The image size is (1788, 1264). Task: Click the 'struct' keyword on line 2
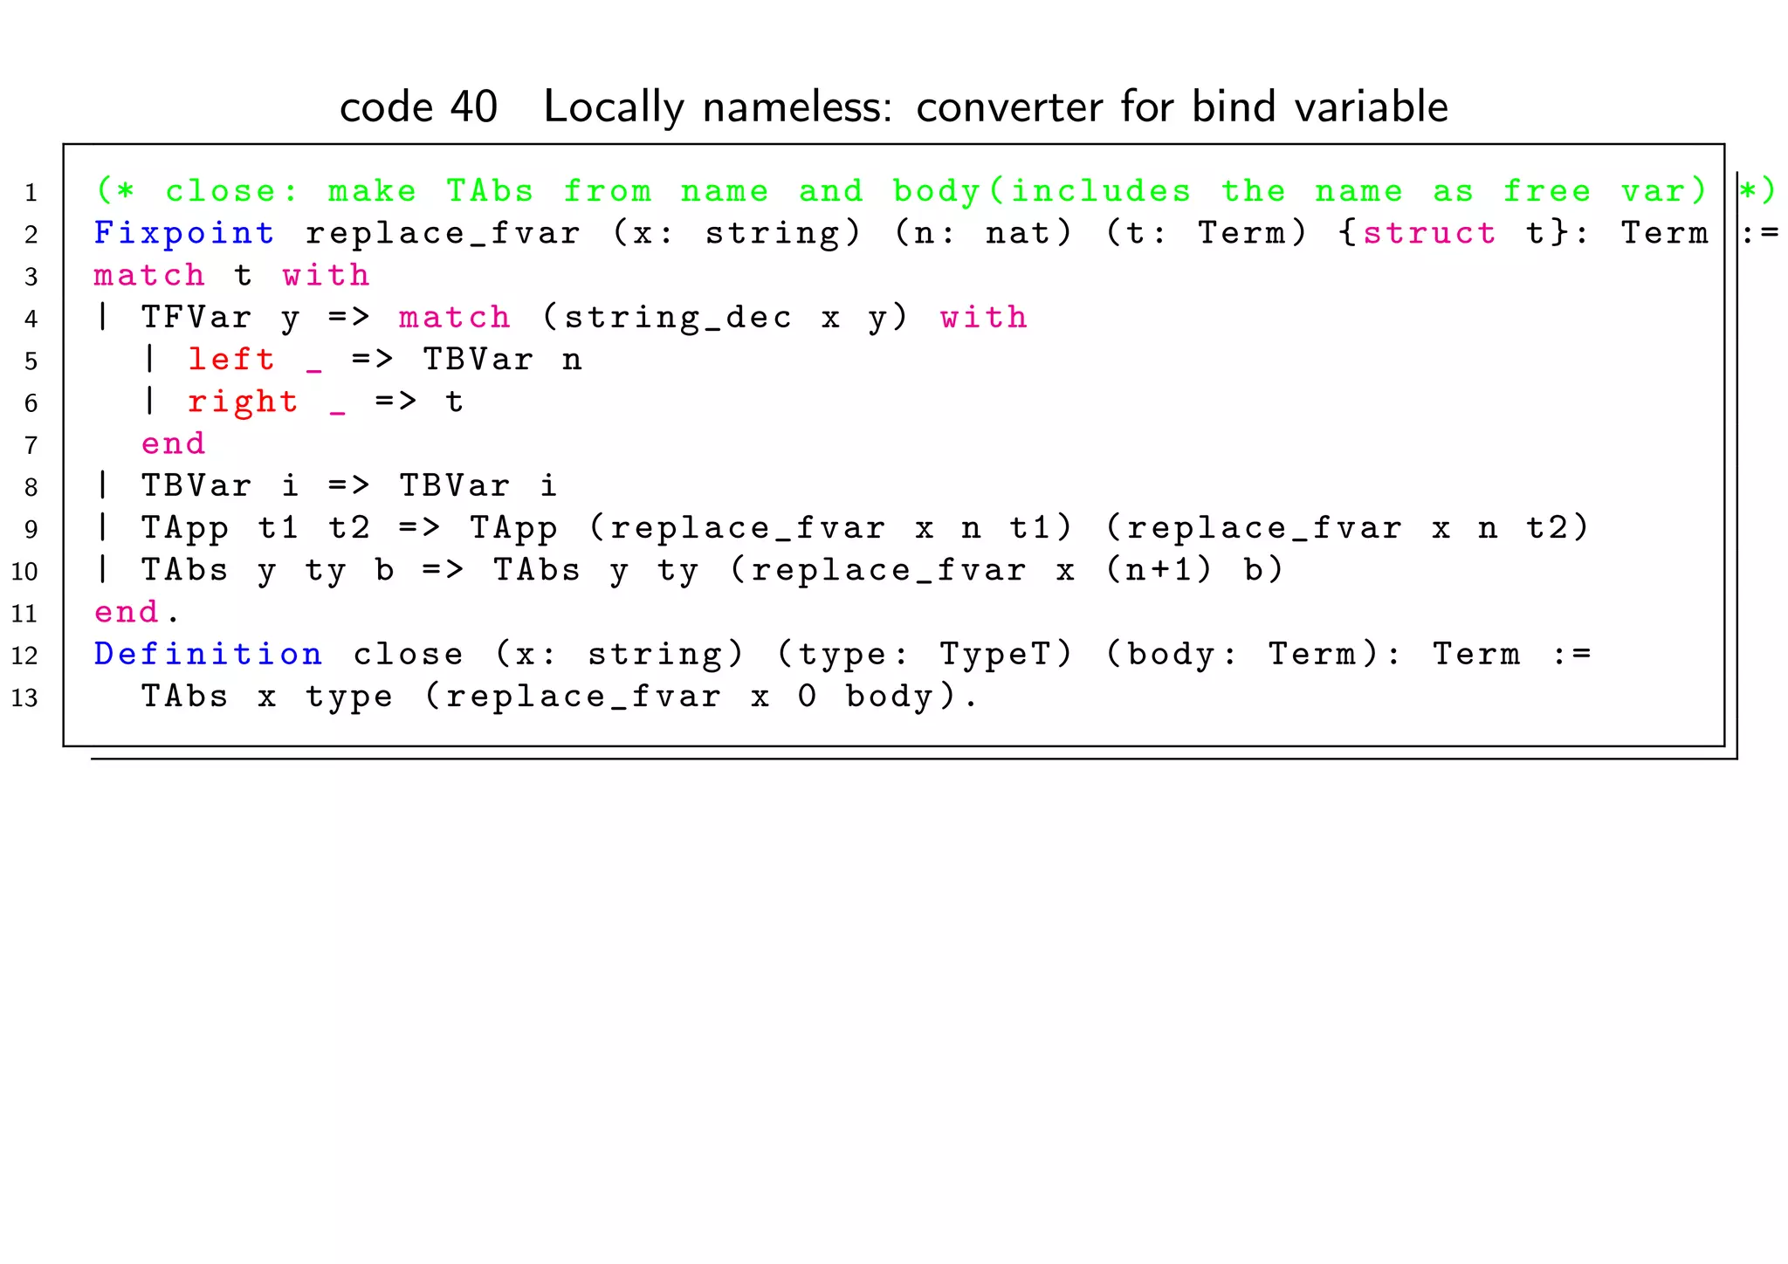pos(1429,233)
